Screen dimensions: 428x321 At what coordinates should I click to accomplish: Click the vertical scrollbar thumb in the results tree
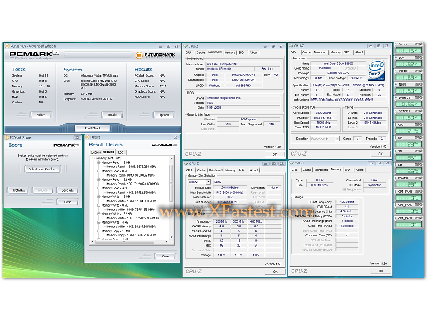pyautogui.click(x=171, y=183)
